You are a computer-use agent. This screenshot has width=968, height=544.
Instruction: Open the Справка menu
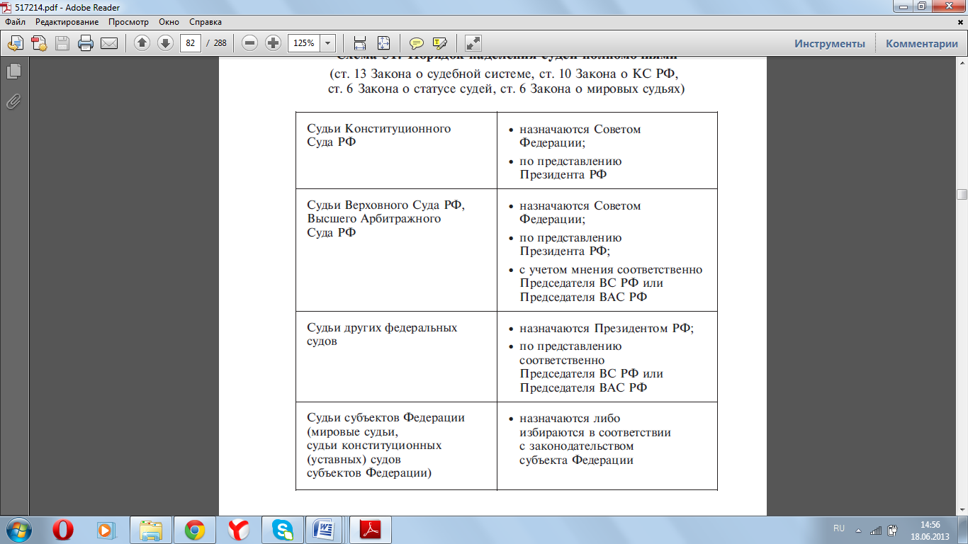click(206, 22)
